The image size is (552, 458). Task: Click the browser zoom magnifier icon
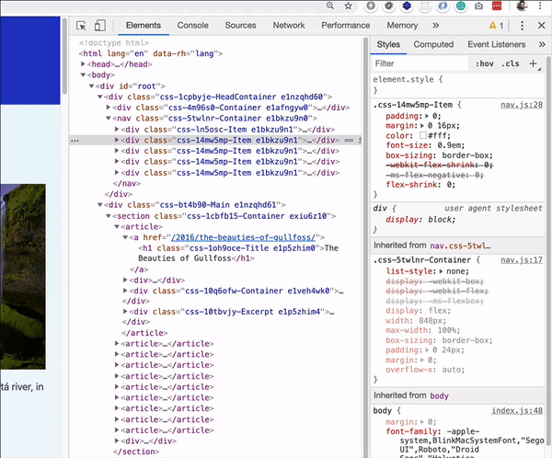331,6
